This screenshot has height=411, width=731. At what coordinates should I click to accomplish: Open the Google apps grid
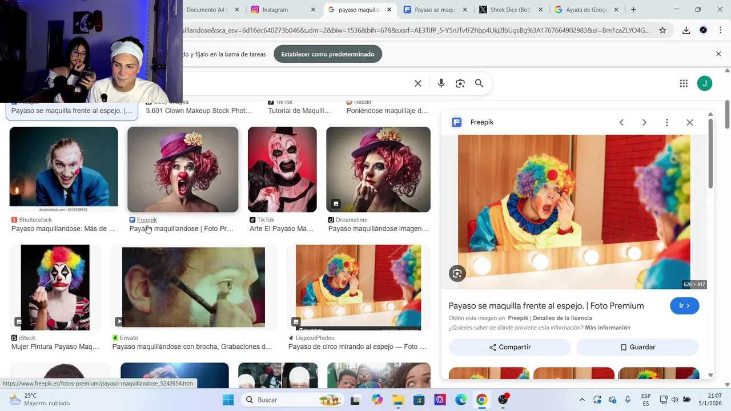pos(684,83)
